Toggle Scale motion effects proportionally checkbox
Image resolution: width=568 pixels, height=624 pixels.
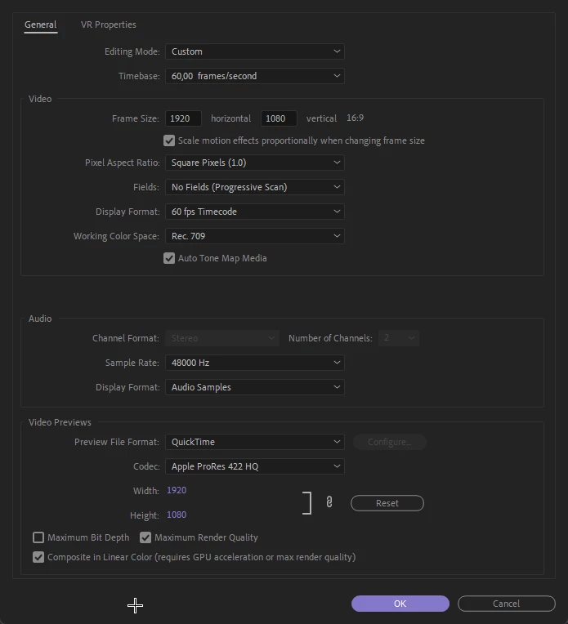169,140
